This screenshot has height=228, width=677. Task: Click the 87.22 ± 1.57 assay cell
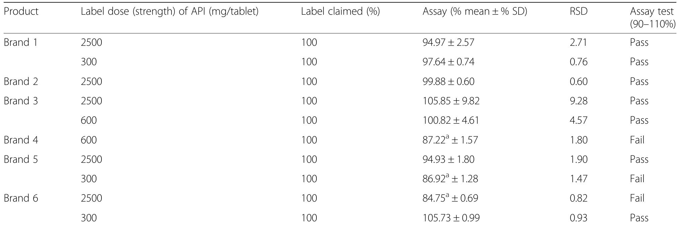click(x=450, y=140)
